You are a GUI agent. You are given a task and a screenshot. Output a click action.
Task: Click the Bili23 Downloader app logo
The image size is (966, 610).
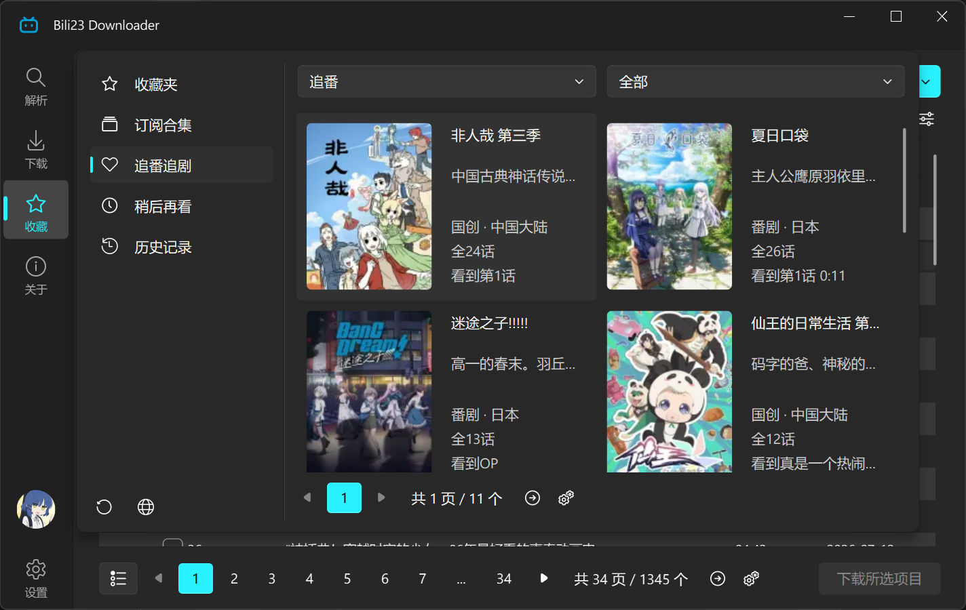point(29,25)
